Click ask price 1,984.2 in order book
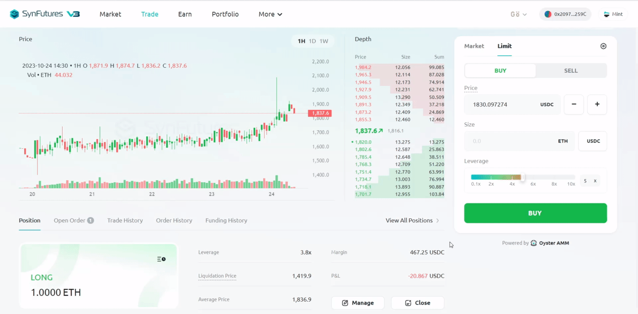The width and height of the screenshot is (638, 314). [x=363, y=67]
